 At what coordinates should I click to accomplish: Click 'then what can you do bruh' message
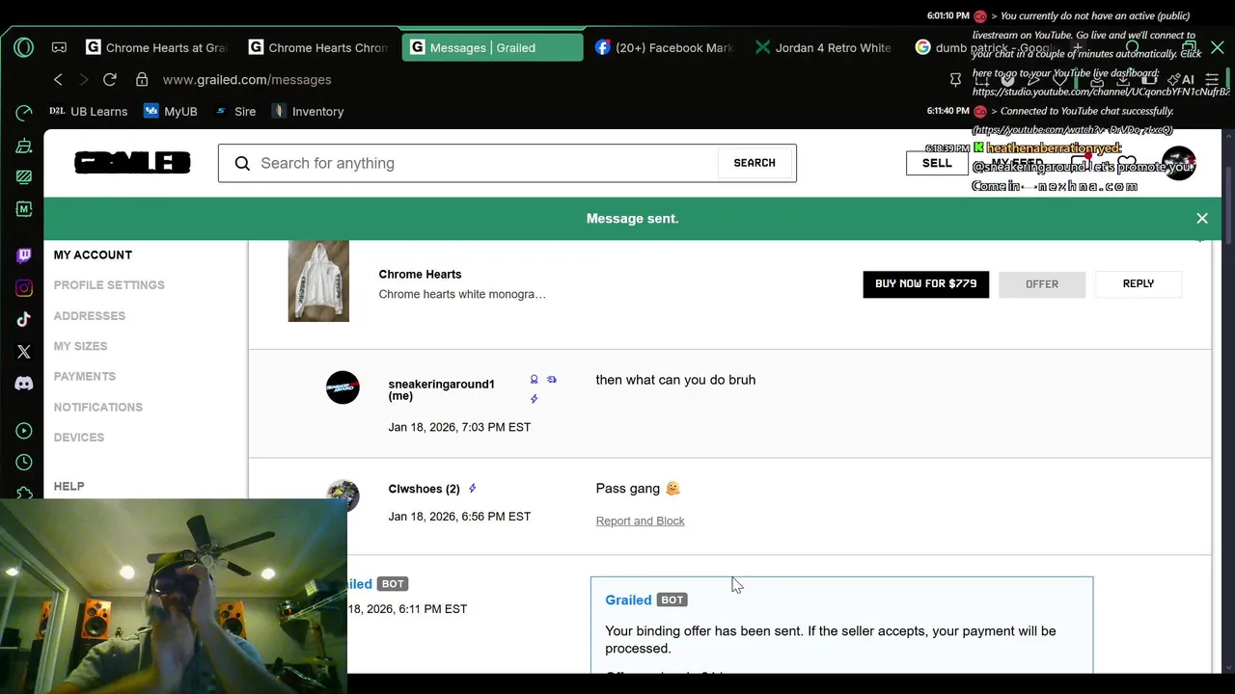[x=675, y=380]
